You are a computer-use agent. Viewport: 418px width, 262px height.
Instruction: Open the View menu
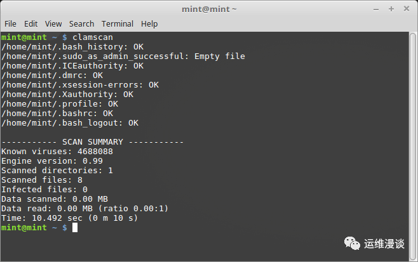tap(53, 24)
